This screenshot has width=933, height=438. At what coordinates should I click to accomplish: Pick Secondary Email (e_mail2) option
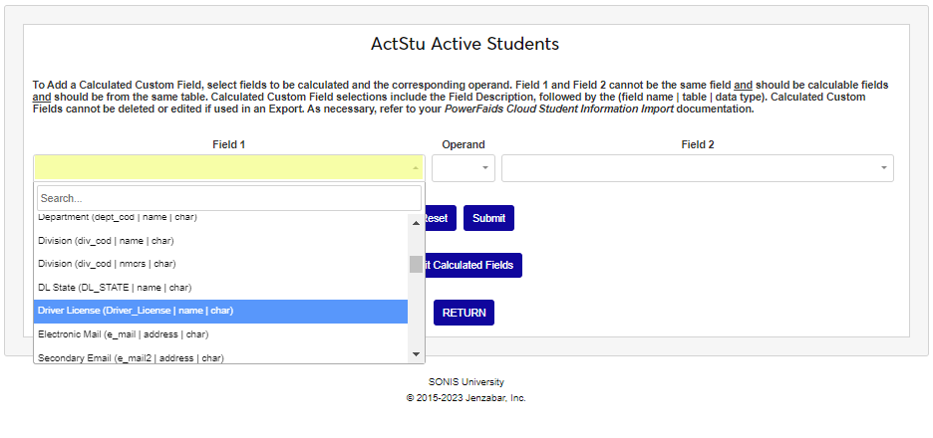(x=131, y=357)
